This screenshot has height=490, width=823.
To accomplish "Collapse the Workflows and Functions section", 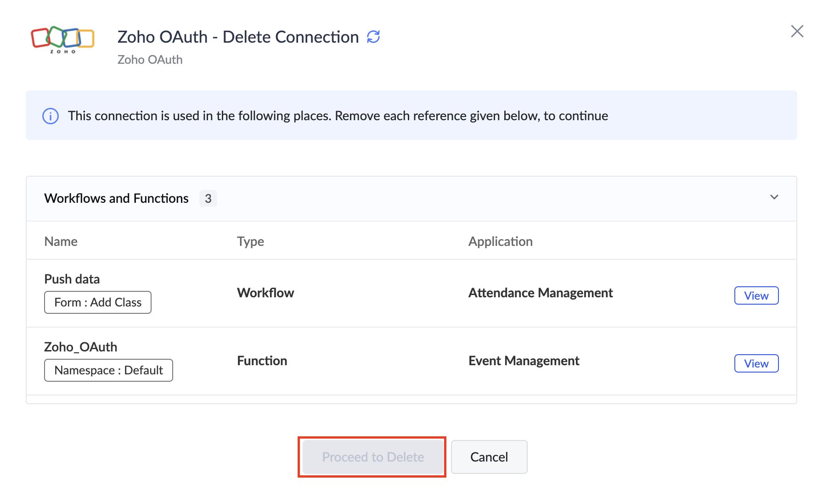I will [x=774, y=197].
